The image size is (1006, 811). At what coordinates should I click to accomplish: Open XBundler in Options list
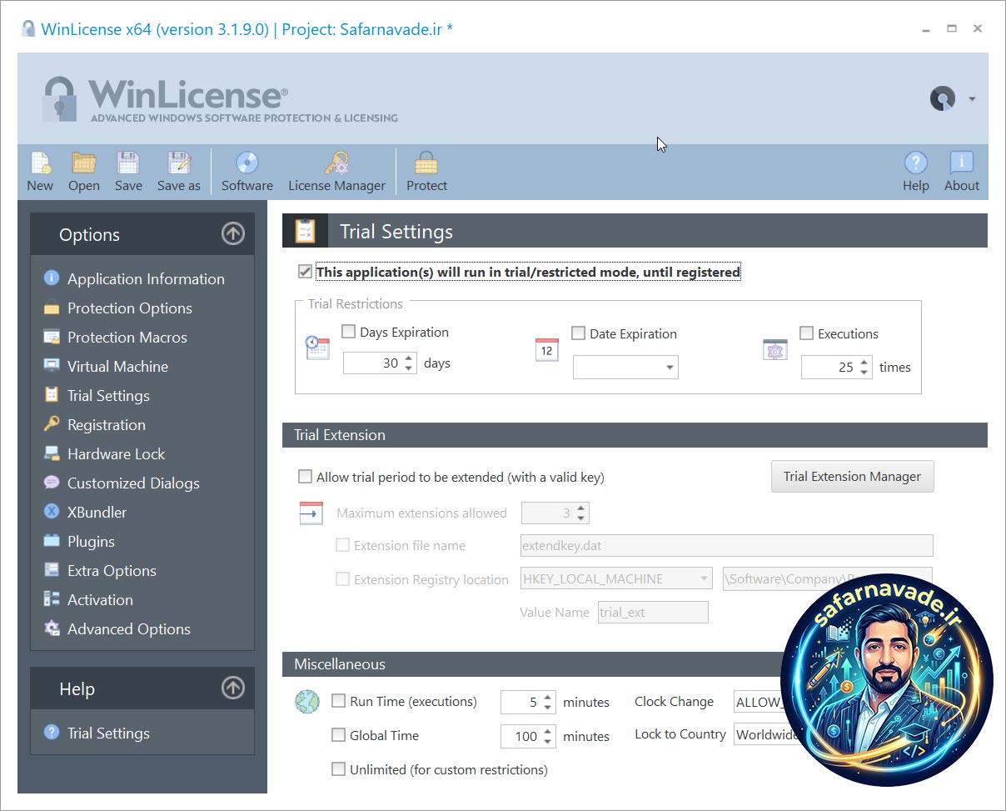coord(97,512)
